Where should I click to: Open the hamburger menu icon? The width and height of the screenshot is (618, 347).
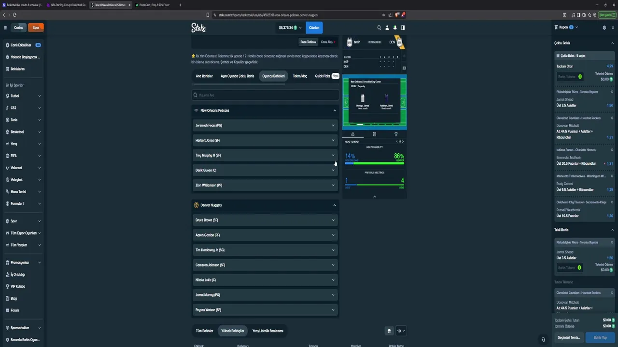5,27
